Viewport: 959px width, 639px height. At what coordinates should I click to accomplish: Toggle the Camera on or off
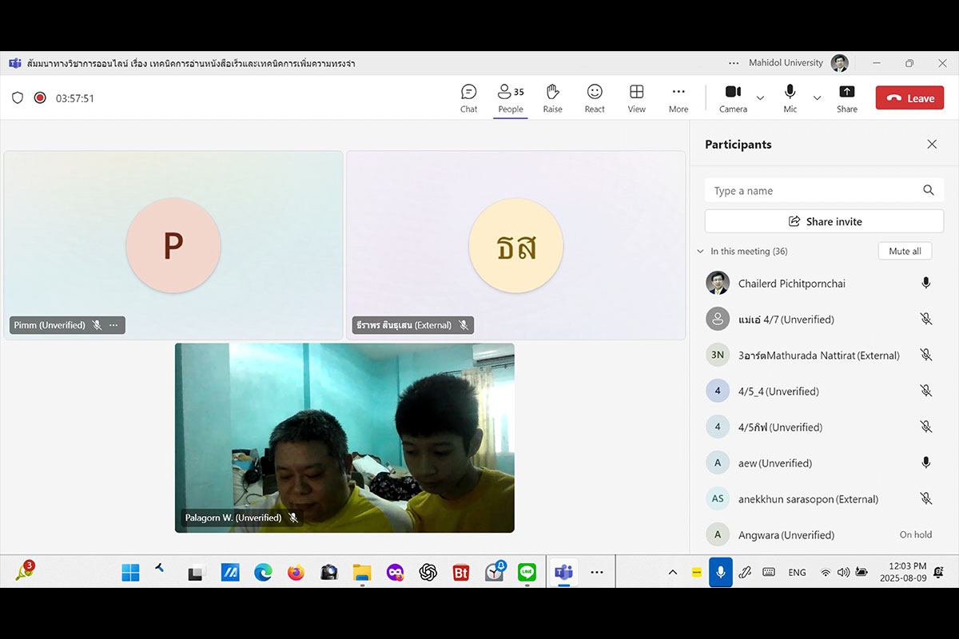tap(733, 97)
